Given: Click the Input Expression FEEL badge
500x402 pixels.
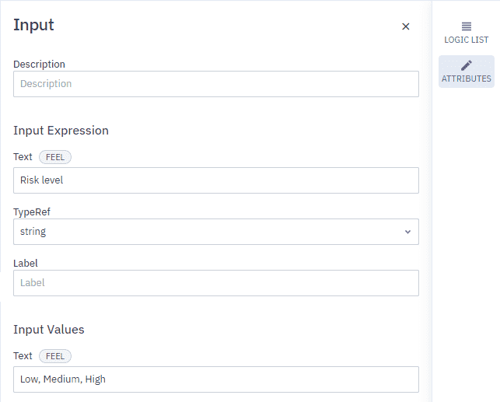Looking at the screenshot, I should [x=55, y=157].
